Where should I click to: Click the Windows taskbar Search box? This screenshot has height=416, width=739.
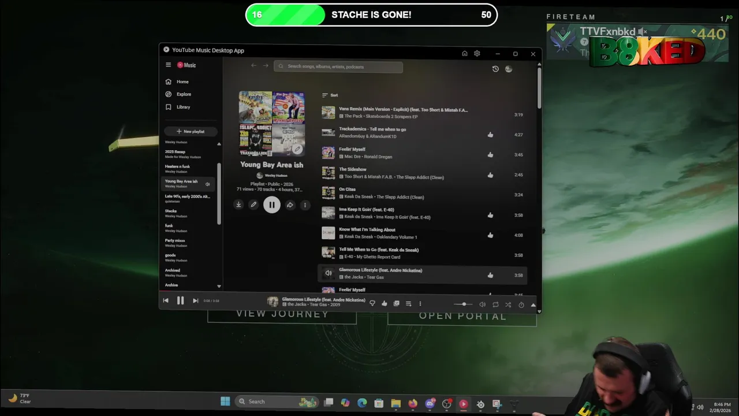pos(277,402)
